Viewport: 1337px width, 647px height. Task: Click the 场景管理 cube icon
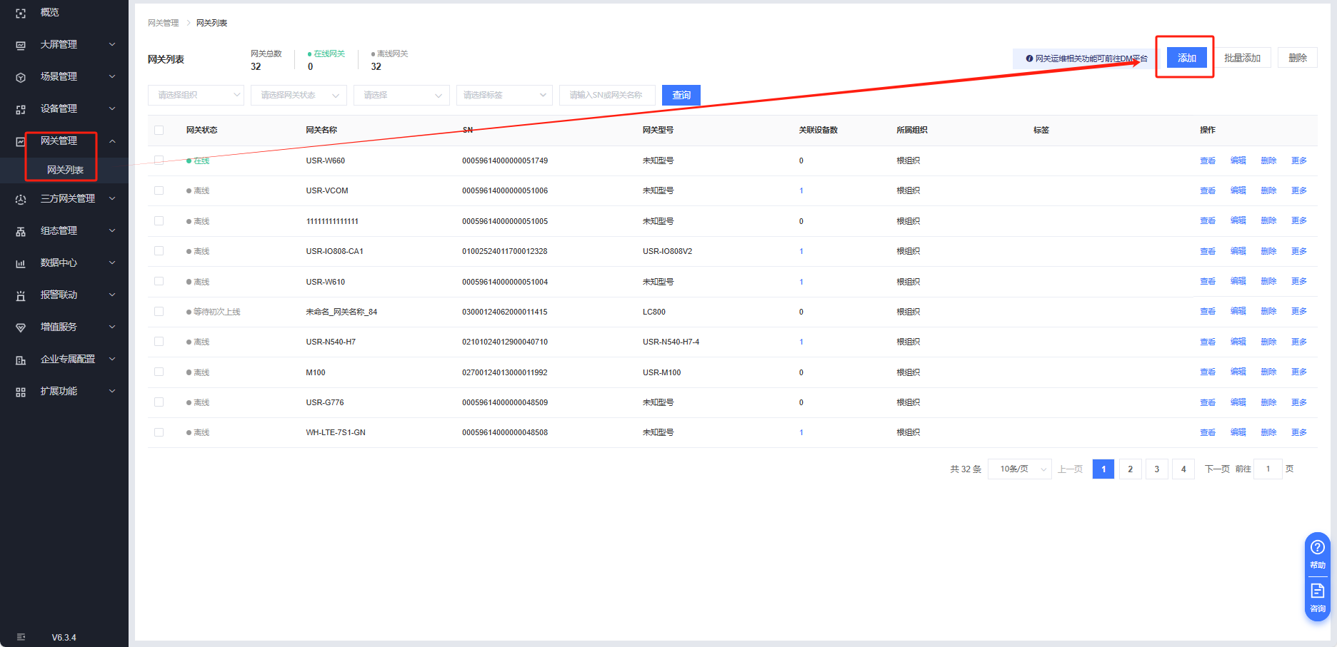point(21,77)
